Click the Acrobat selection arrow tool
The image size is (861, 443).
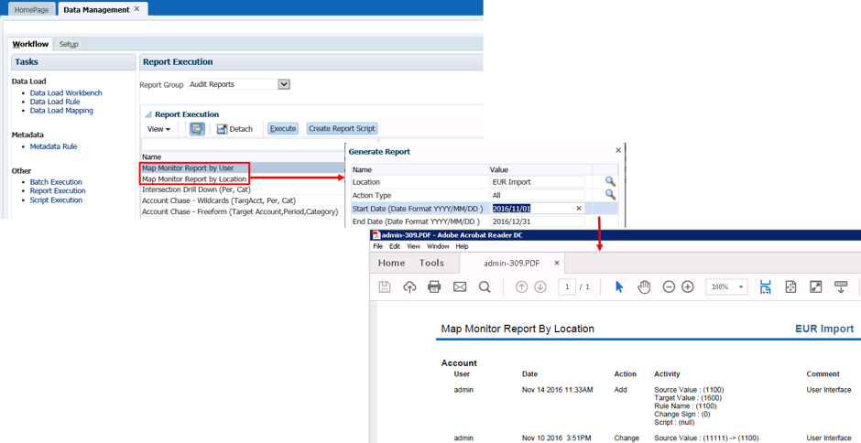[619, 287]
